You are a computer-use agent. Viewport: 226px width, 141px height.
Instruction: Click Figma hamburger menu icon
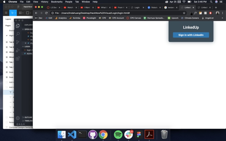click(x=6, y=13)
